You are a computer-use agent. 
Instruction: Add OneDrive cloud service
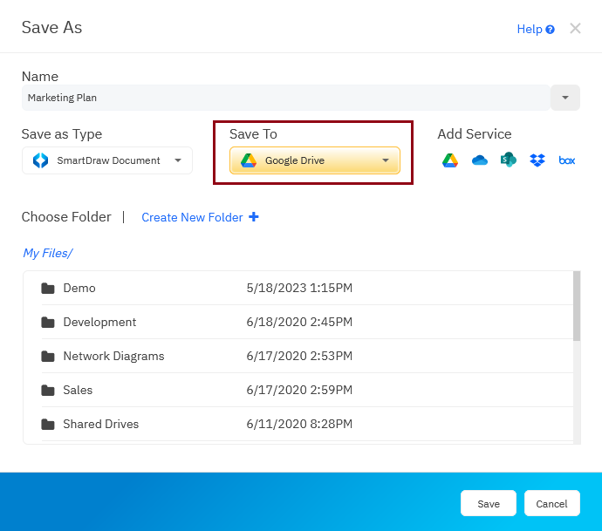479,160
